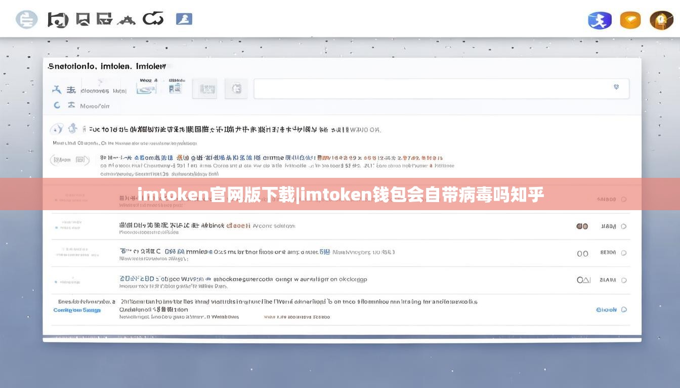680x388 pixels.
Task: Click the blue "Conilig'oen Siangn" link
Action: [77, 310]
